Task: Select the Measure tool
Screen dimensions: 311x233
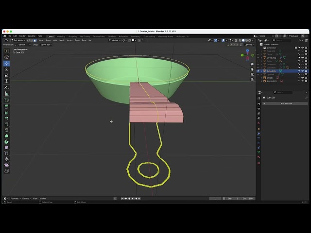Action: 6,94
